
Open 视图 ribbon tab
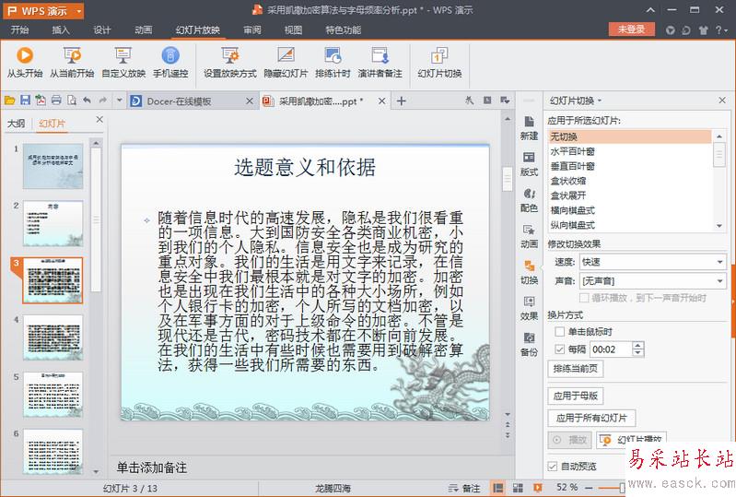pyautogui.click(x=293, y=30)
